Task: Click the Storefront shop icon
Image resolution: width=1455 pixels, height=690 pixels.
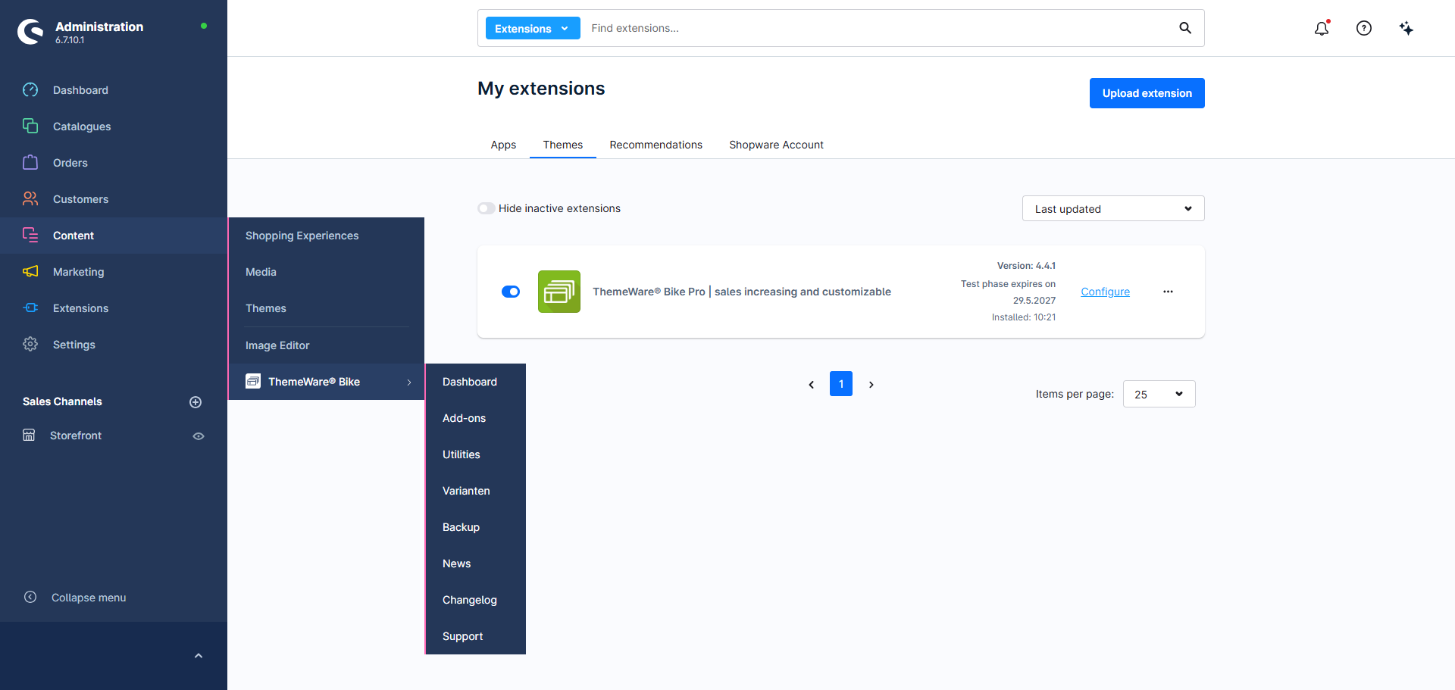Action: pos(29,435)
